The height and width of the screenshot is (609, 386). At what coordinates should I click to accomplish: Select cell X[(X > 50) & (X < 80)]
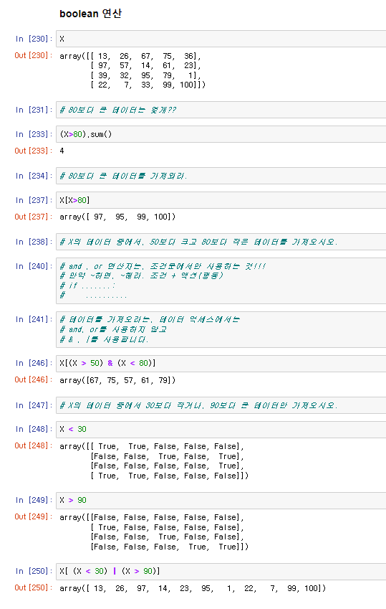coord(221,363)
